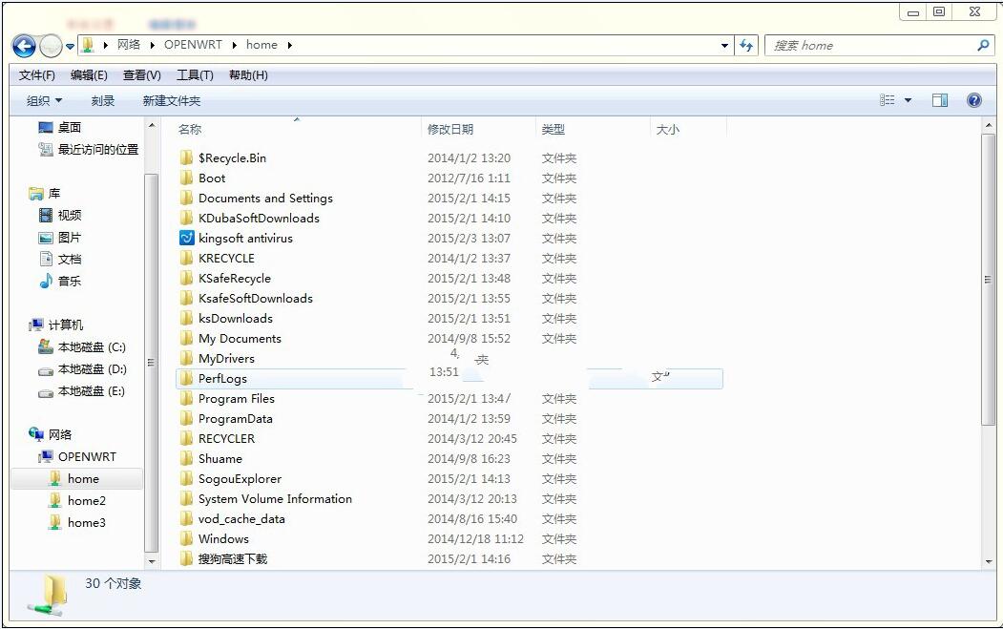This screenshot has height=629, width=1003.
Task: Open the 组织 dropdown menu
Action: coord(44,100)
